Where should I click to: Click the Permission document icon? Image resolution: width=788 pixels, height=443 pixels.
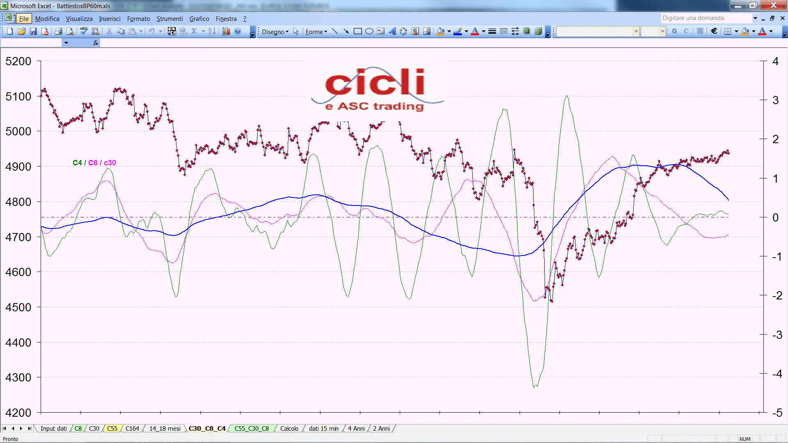[45, 31]
